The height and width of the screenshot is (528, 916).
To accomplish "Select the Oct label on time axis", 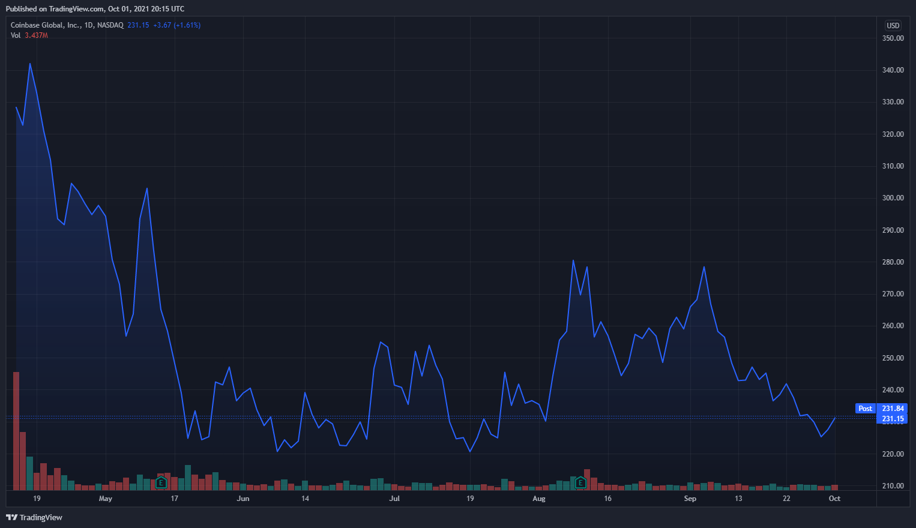I will pyautogui.click(x=834, y=499).
